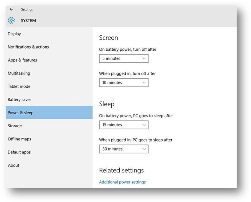The width and height of the screenshot is (251, 202).
Task: Open Storage settings
Action: (15, 126)
